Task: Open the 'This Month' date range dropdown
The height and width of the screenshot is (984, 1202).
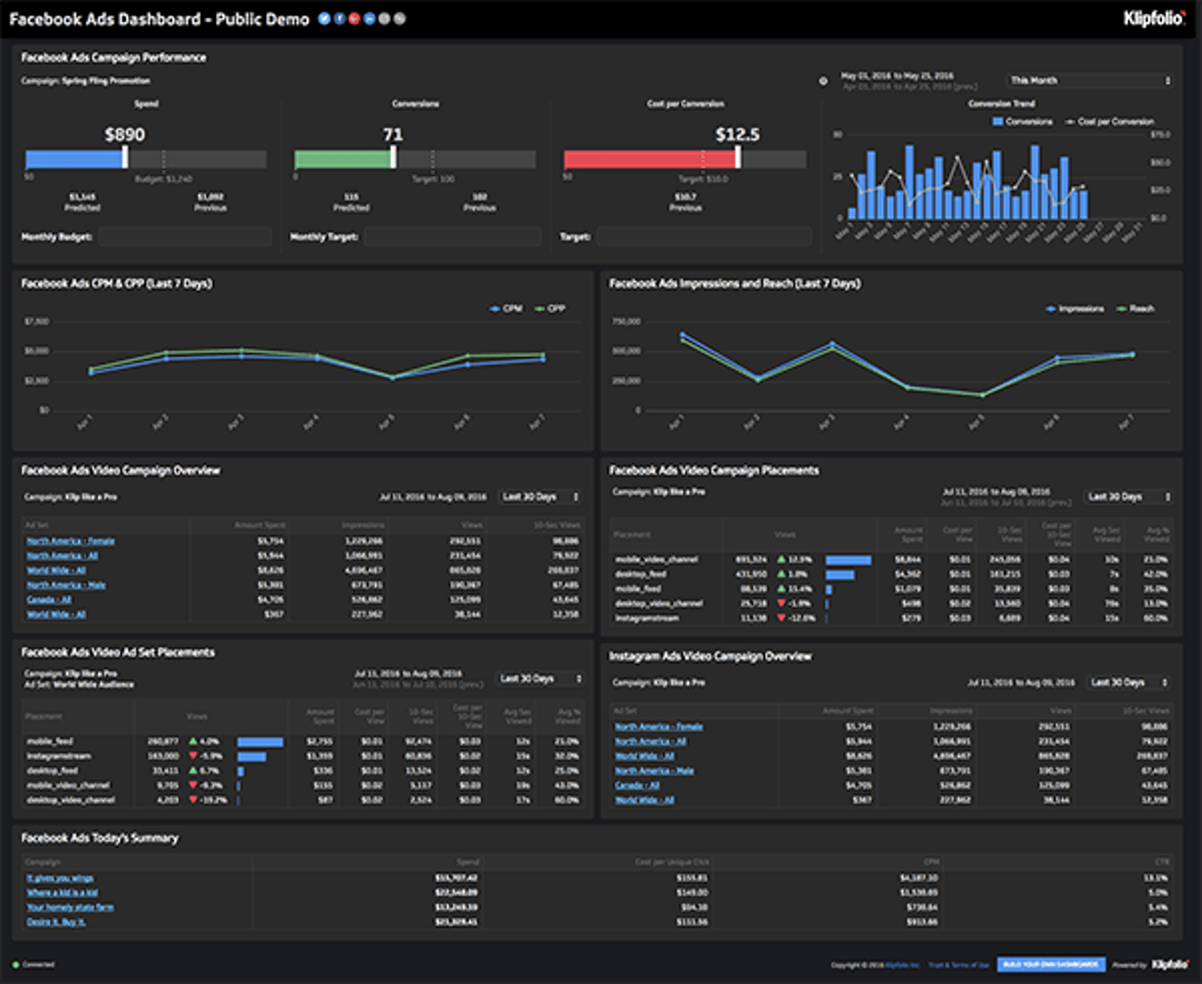Action: (1090, 80)
